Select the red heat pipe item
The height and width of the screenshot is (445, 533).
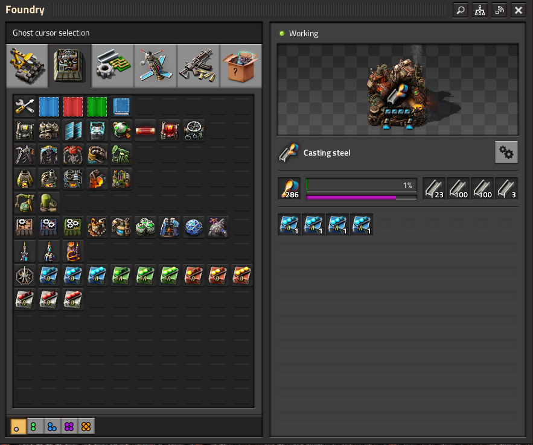point(145,131)
